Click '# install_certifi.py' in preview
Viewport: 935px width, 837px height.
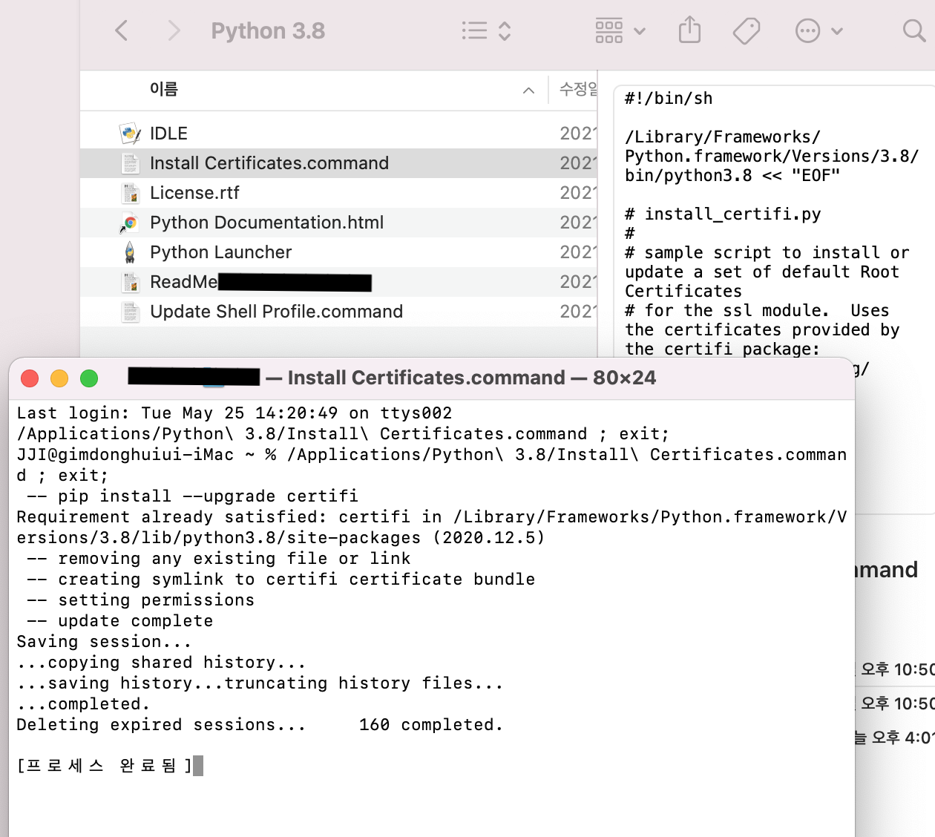pyautogui.click(x=723, y=214)
